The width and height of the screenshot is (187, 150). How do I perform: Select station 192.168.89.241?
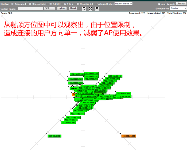coord(106,97)
